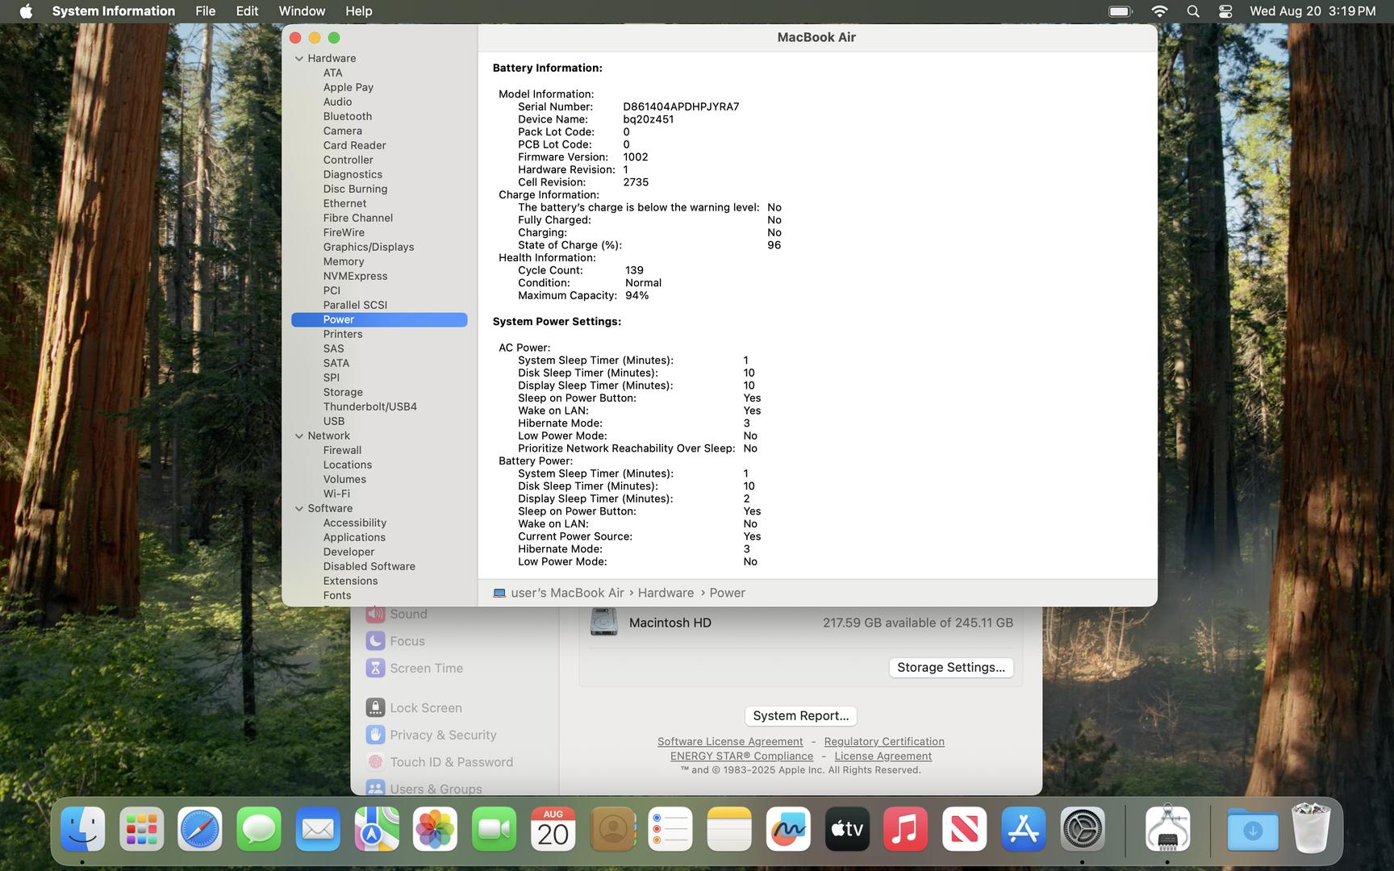Click user's MacBook Air in path bar
The width and height of the screenshot is (1394, 871).
pos(567,593)
